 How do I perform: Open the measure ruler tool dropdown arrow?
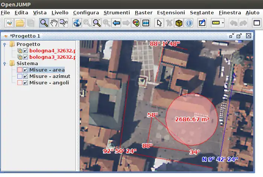(223, 23)
